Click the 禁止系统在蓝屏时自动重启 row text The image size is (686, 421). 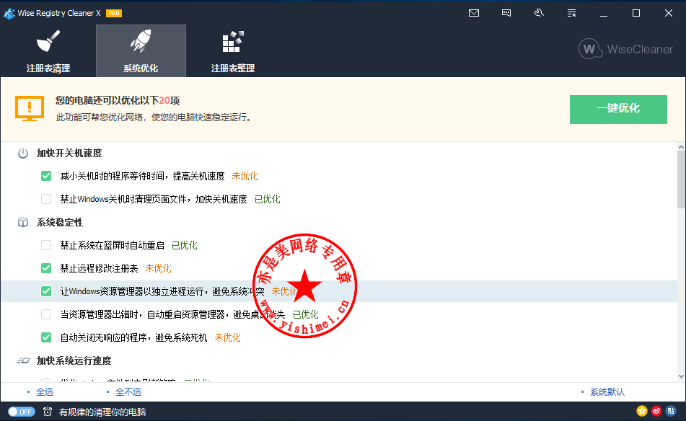click(x=113, y=245)
